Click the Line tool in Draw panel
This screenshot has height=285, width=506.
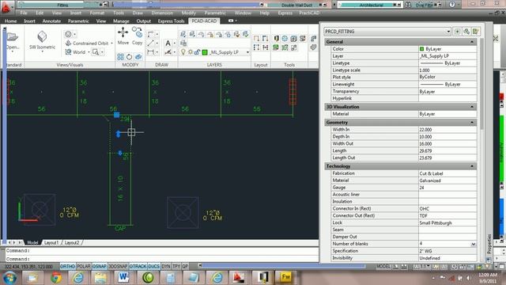(150, 43)
